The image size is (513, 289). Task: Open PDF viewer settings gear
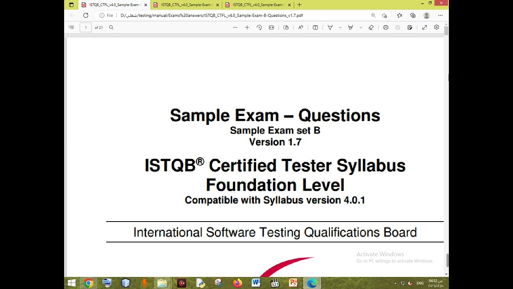436,27
